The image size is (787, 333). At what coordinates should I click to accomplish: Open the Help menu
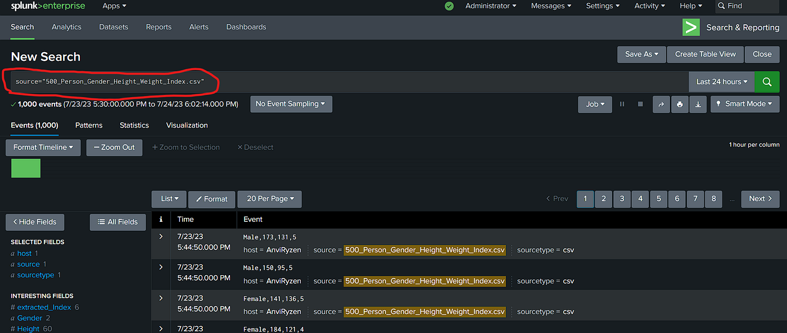(691, 6)
